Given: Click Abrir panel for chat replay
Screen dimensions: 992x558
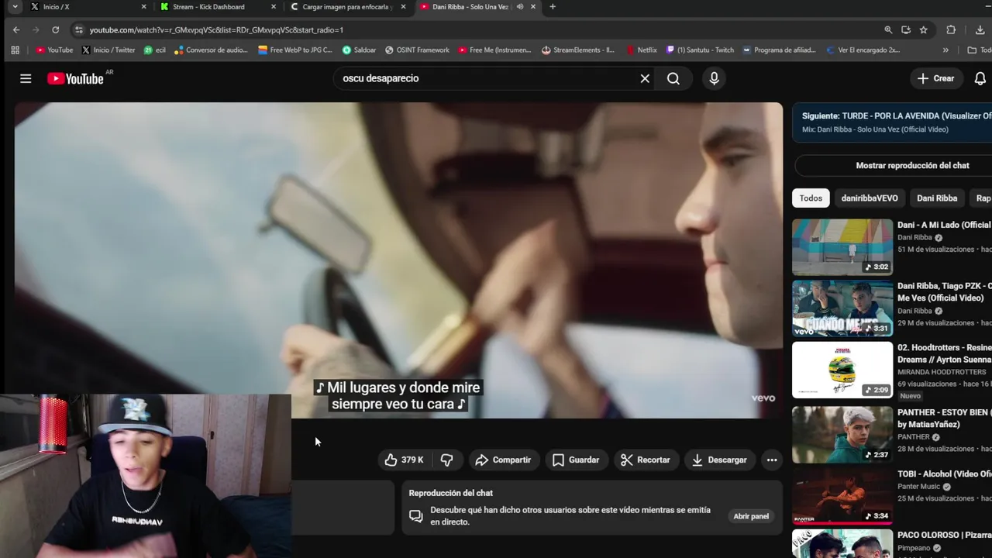Looking at the screenshot, I should pyautogui.click(x=751, y=516).
